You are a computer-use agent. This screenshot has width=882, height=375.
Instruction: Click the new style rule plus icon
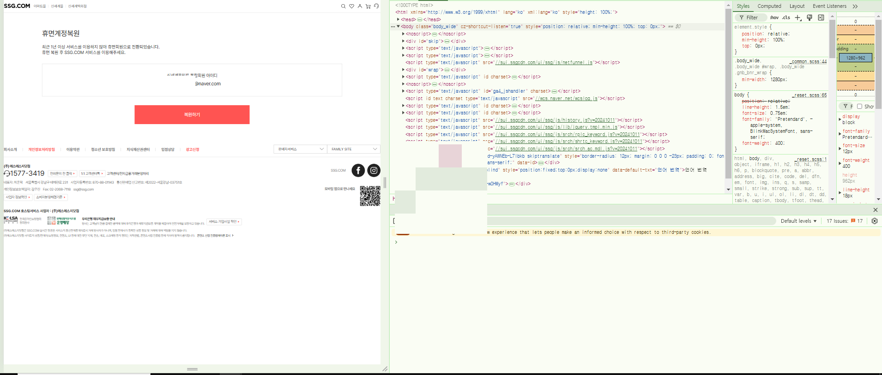click(x=798, y=18)
